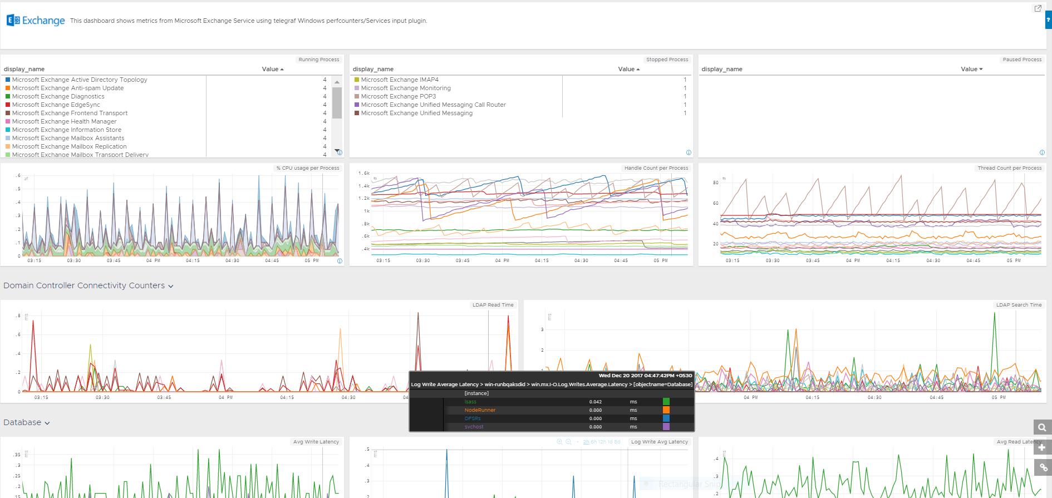Click svchost entry in latency tooltip
The image size is (1052, 498).
pyautogui.click(x=474, y=427)
